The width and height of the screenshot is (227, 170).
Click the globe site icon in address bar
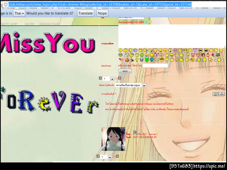point(5,5)
